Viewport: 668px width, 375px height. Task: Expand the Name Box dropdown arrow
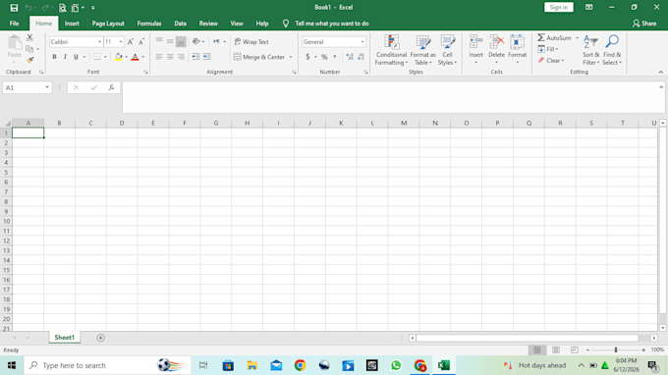coord(47,87)
